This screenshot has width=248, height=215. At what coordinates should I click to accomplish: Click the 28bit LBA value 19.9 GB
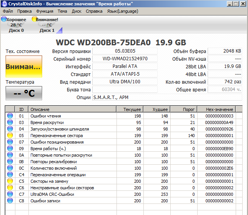[x=225, y=66]
